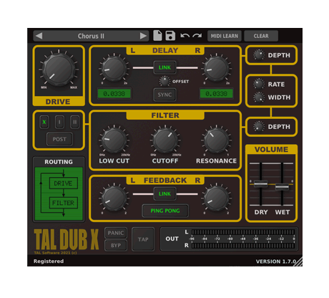The height and width of the screenshot is (298, 329).
Task: Click the undo arrow icon
Action: (185, 36)
